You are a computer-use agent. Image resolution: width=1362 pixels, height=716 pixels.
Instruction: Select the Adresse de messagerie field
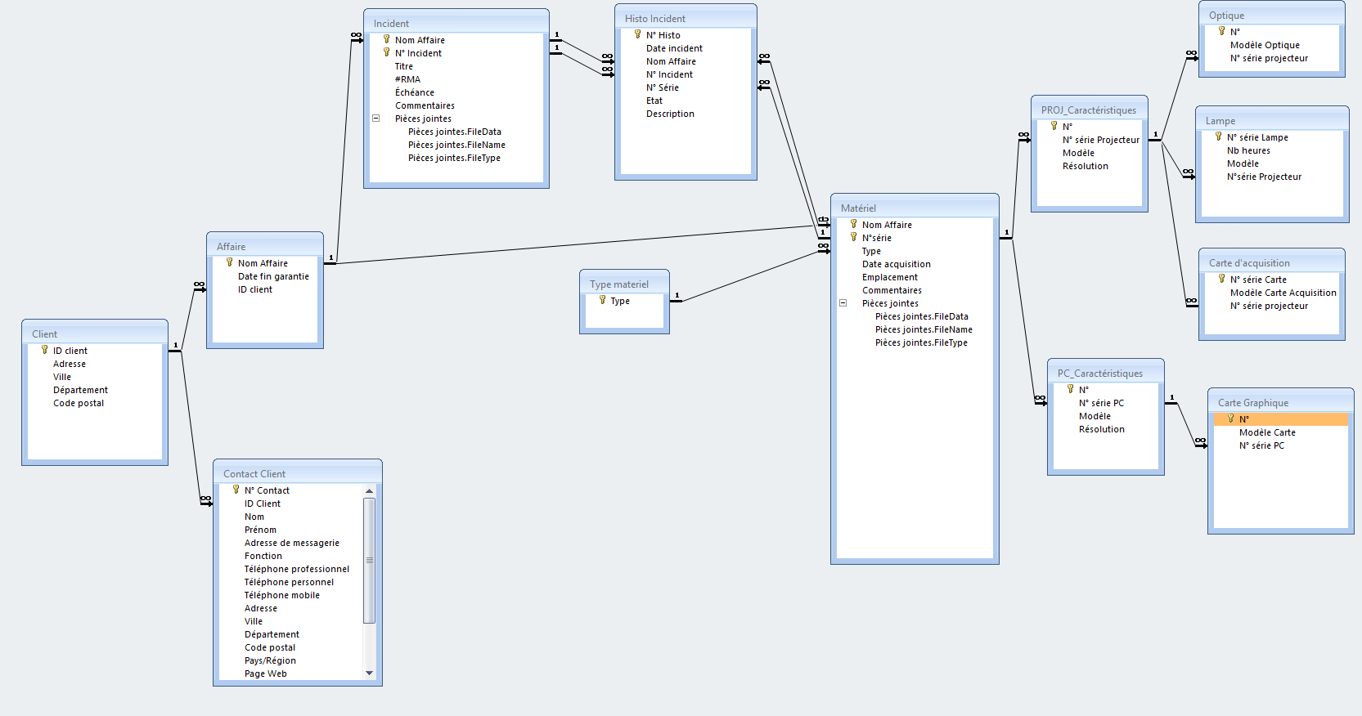coord(291,543)
